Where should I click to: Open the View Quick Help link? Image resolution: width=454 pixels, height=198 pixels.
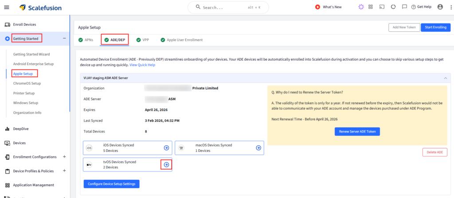(x=142, y=65)
